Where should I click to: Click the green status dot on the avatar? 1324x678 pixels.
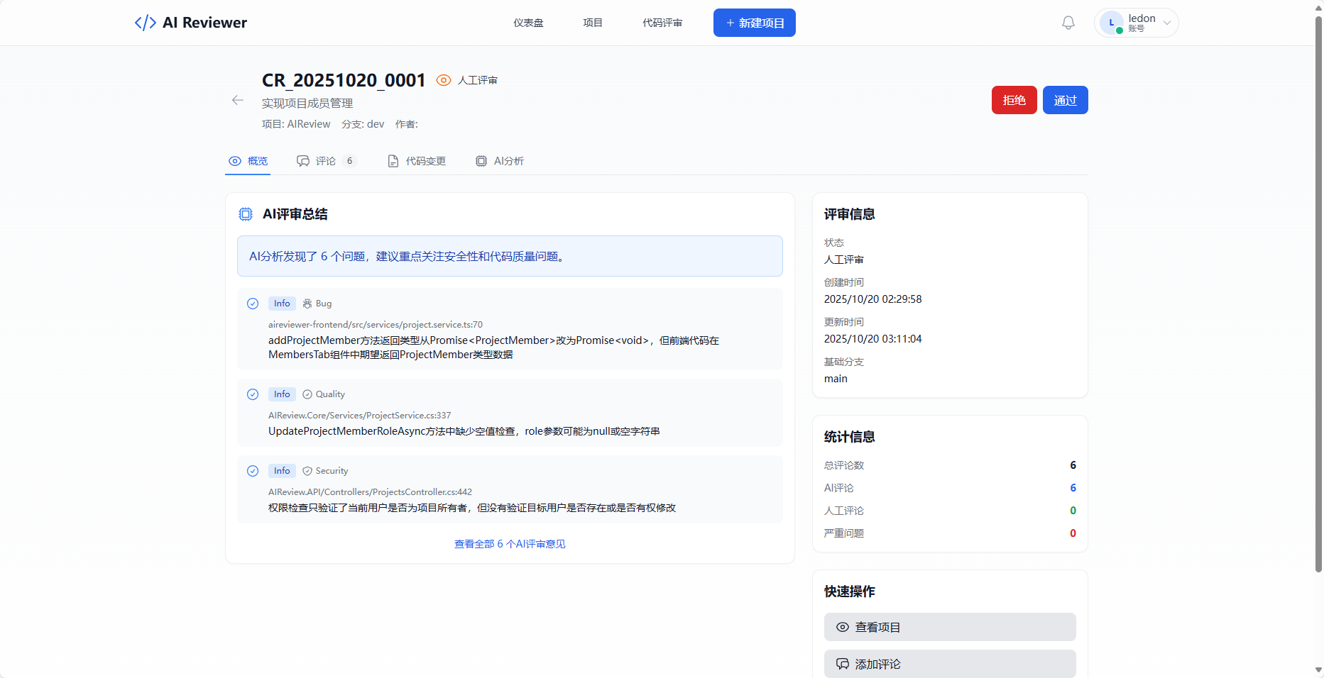point(1118,29)
